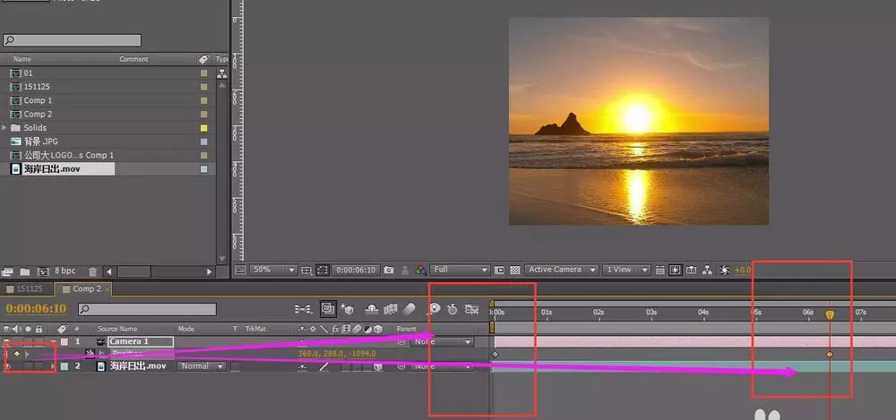Image resolution: width=896 pixels, height=420 pixels.
Task: Open the Full resolution dropdown
Action: pyautogui.click(x=461, y=270)
